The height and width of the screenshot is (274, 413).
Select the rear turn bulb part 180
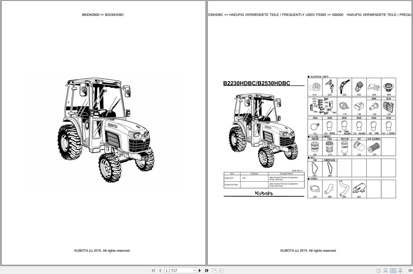point(374,126)
